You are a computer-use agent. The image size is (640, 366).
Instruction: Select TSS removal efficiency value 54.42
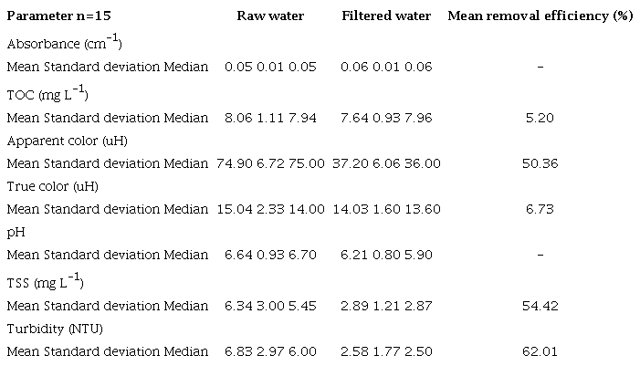(540, 304)
